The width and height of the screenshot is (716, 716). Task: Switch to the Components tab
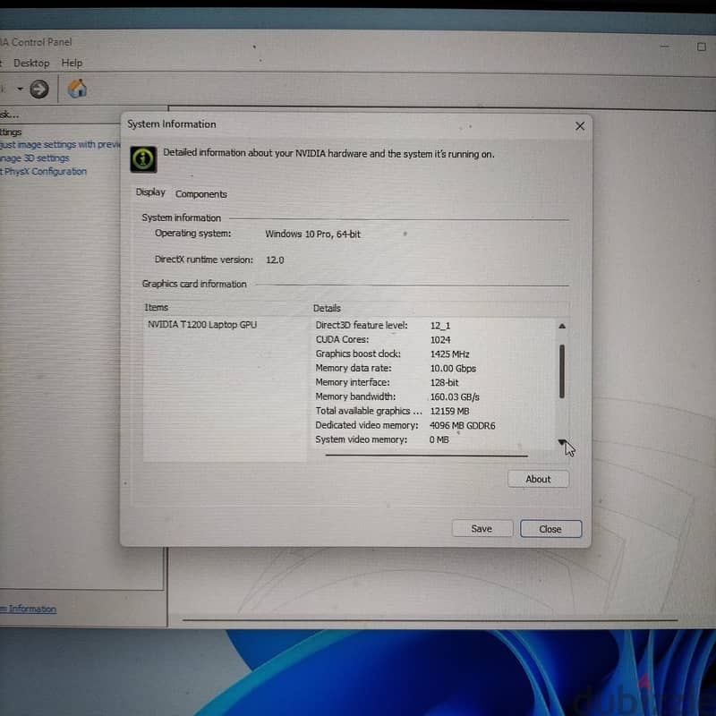coord(200,194)
